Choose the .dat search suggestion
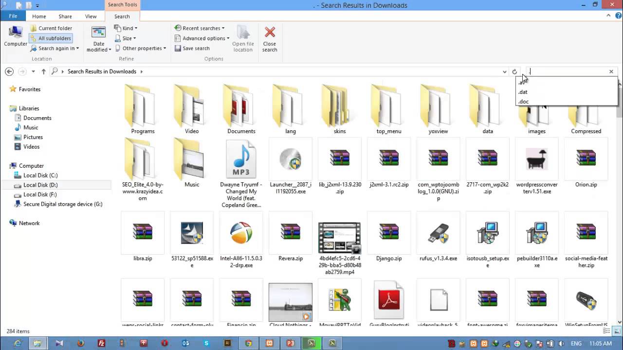Viewport: 623px width, 350px height. pos(566,92)
